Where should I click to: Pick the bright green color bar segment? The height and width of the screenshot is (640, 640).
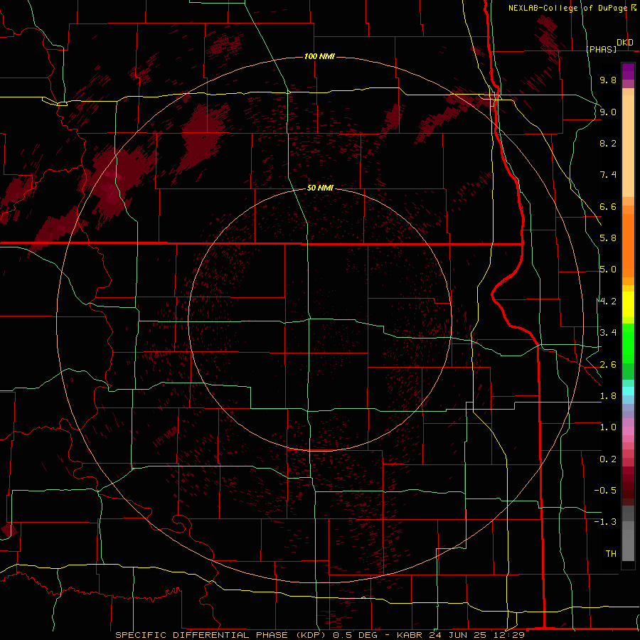(628, 343)
